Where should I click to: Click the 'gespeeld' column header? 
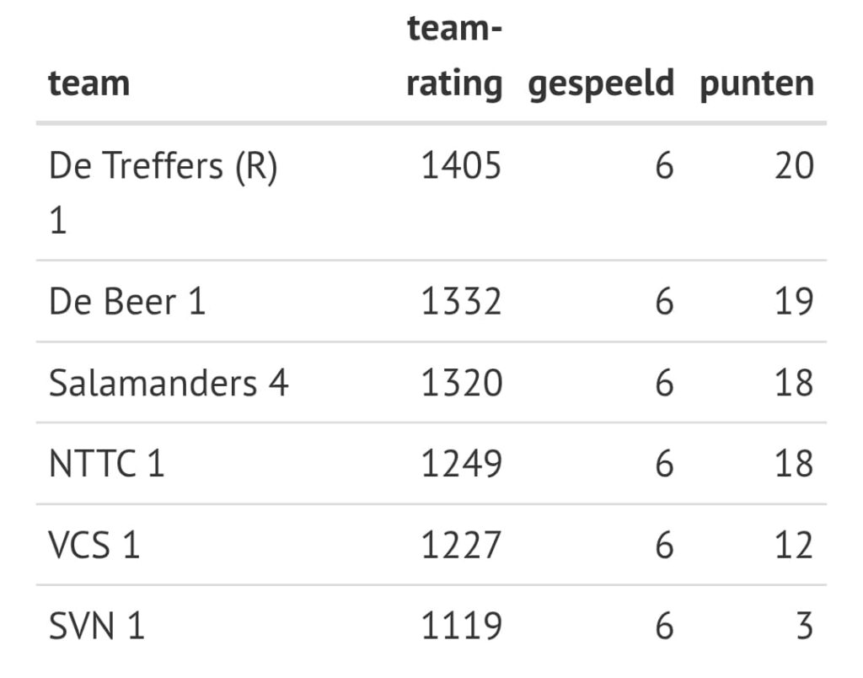(x=601, y=83)
